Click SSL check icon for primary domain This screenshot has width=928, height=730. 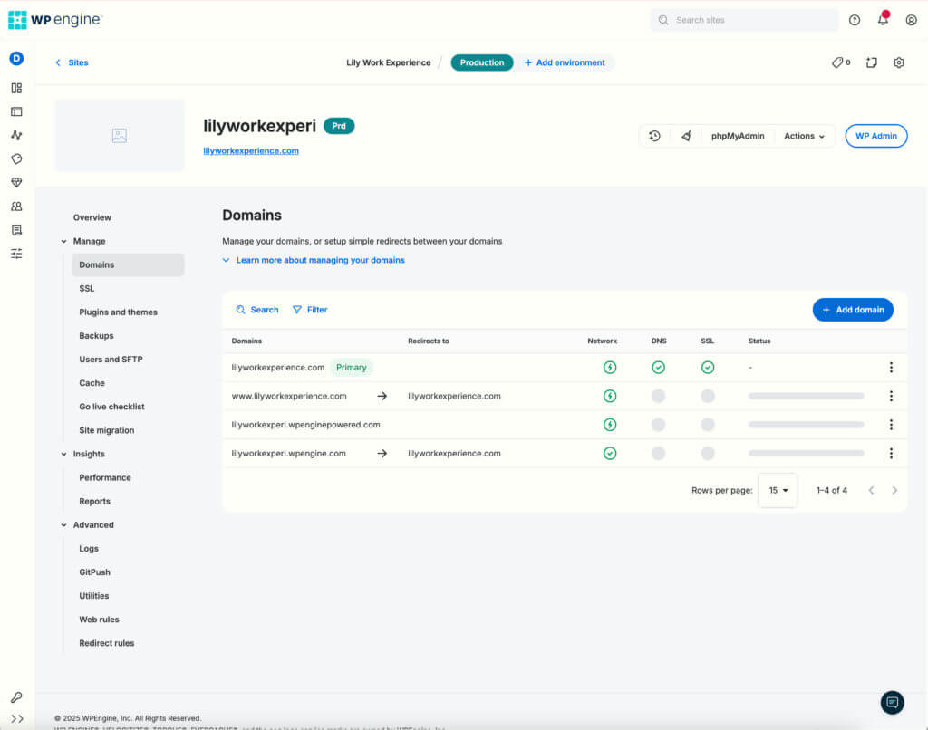(x=707, y=368)
